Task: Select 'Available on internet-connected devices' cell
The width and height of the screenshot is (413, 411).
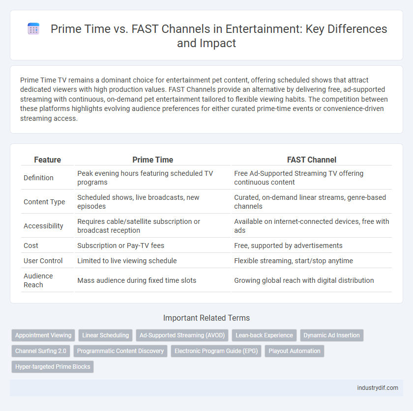Action: [312, 226]
